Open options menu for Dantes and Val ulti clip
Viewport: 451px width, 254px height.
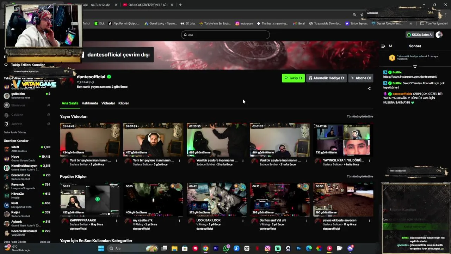pos(306,220)
